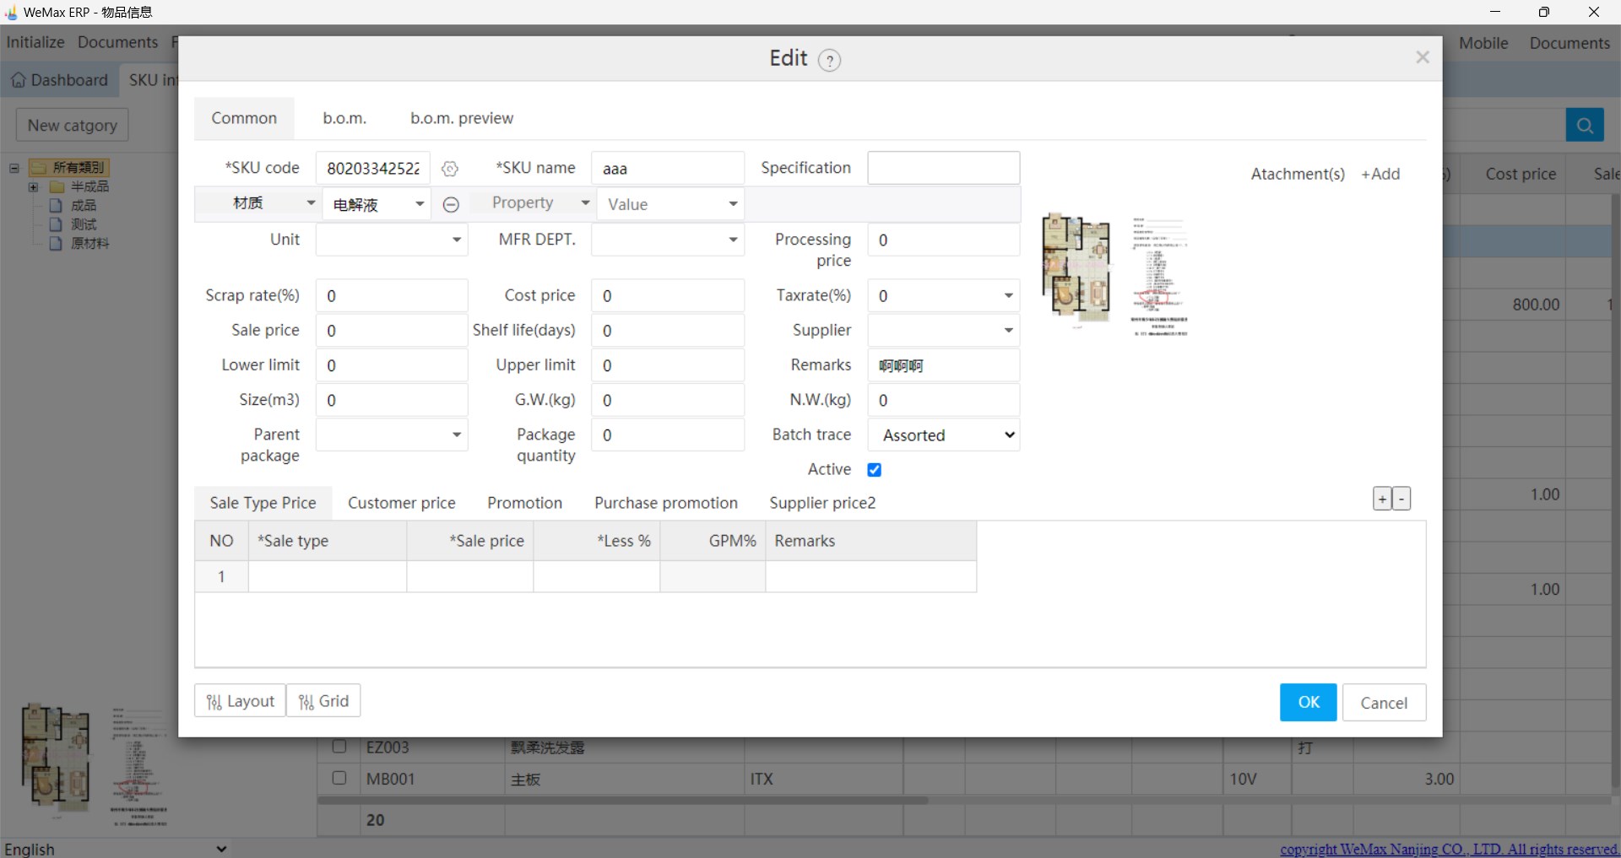Click the floor plan thumbnail in sidebar
Screen dimensions: 1621x858
point(56,761)
